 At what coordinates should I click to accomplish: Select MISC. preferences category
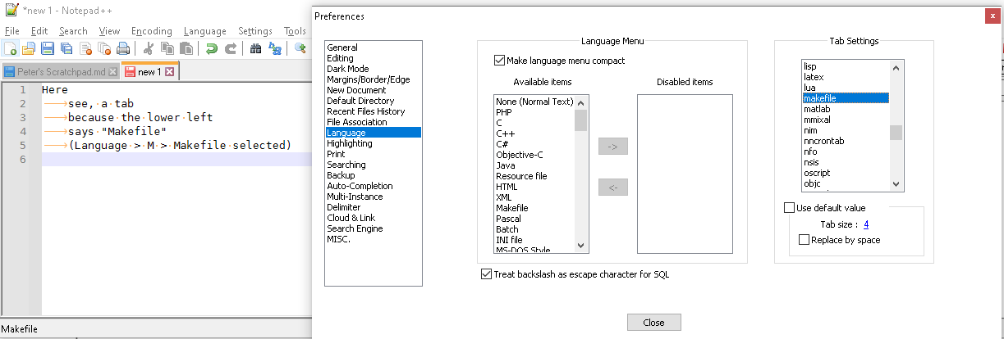pyautogui.click(x=373, y=239)
